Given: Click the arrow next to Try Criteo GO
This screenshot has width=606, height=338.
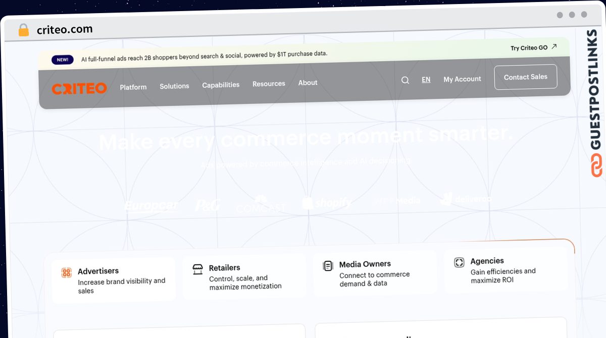Looking at the screenshot, I should coord(554,47).
